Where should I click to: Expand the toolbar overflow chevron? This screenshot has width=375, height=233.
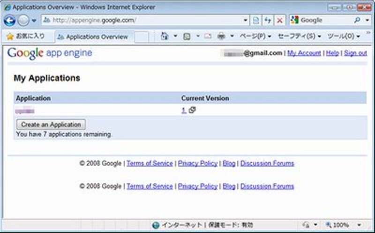(x=368, y=32)
